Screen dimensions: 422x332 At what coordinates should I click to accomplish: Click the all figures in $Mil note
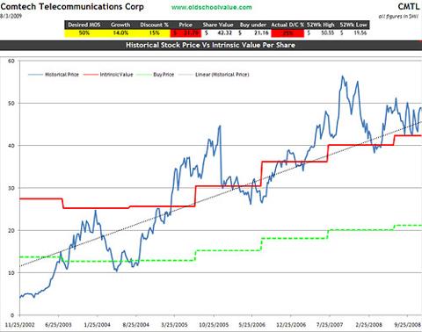(x=399, y=17)
